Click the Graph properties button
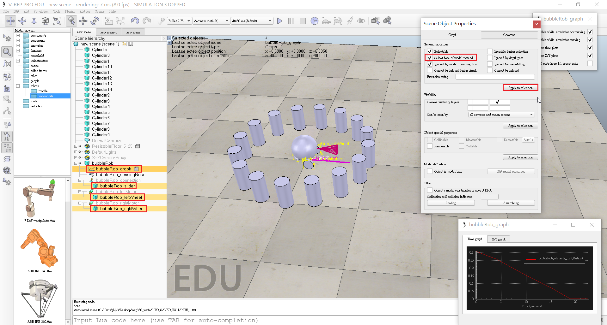The width and height of the screenshot is (607, 325). (452, 35)
